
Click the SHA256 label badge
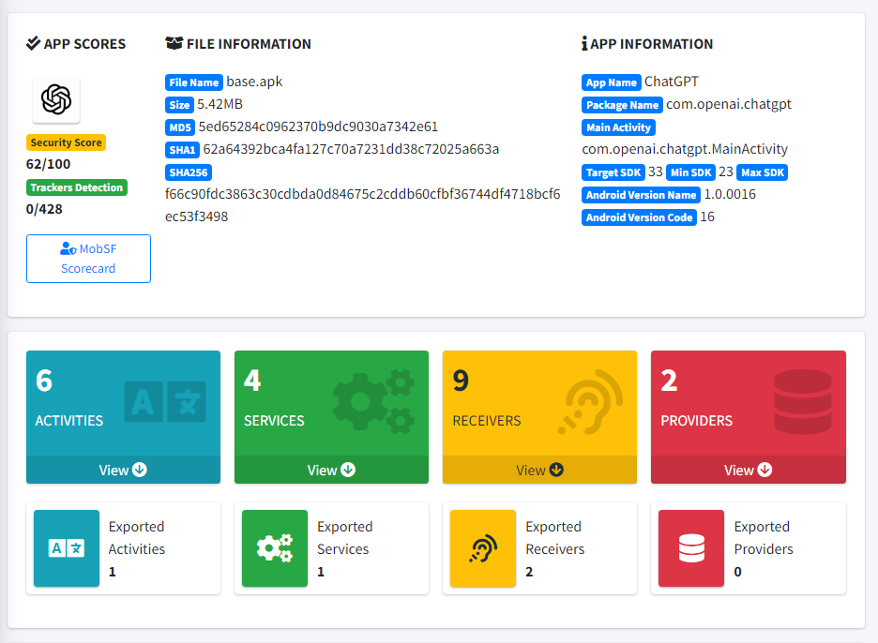(189, 172)
